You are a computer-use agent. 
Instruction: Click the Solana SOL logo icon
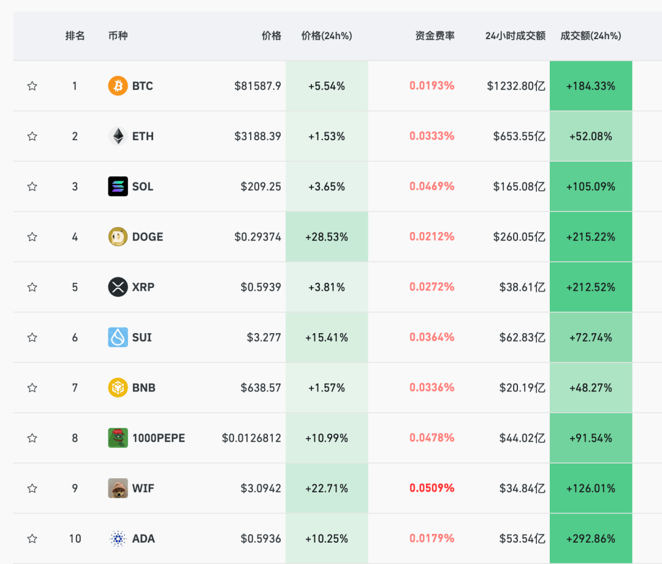point(118,186)
